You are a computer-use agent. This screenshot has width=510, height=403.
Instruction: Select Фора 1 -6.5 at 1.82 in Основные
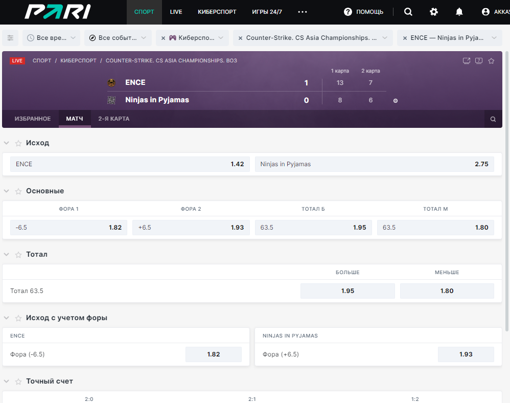click(68, 228)
